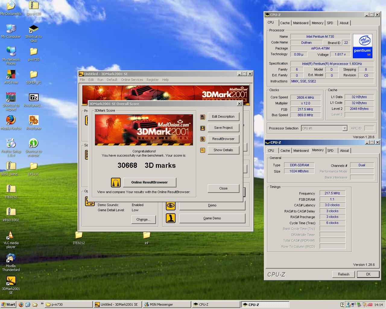Open the Help menu in 3DMark2001 SE
This screenshot has width=386, height=309.
166,80
